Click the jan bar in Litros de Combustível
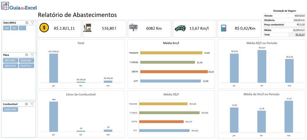This screenshot has width=307, height=140. click(x=53, y=117)
